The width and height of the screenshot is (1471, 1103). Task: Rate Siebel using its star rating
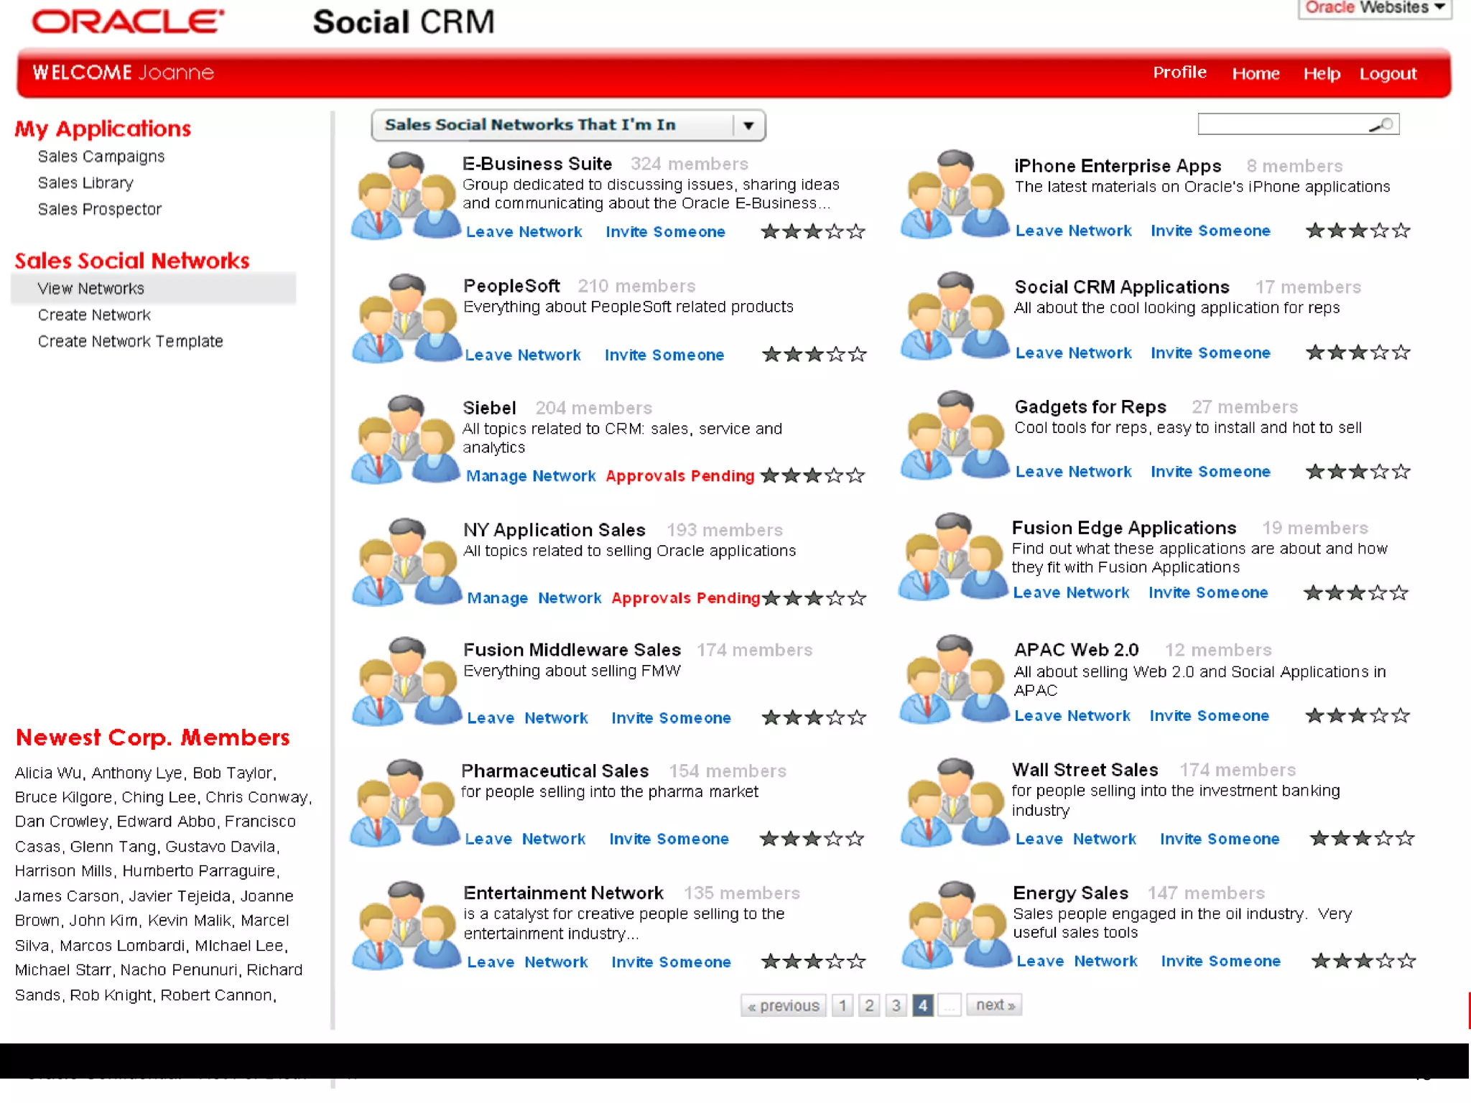coord(813,476)
